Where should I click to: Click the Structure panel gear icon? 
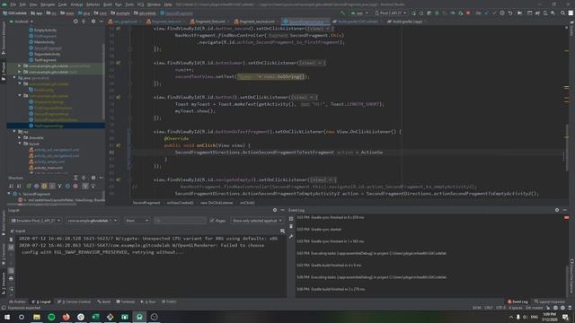93,178
